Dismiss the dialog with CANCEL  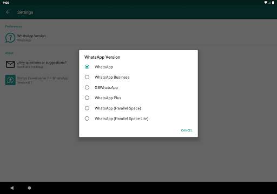pos(187,130)
